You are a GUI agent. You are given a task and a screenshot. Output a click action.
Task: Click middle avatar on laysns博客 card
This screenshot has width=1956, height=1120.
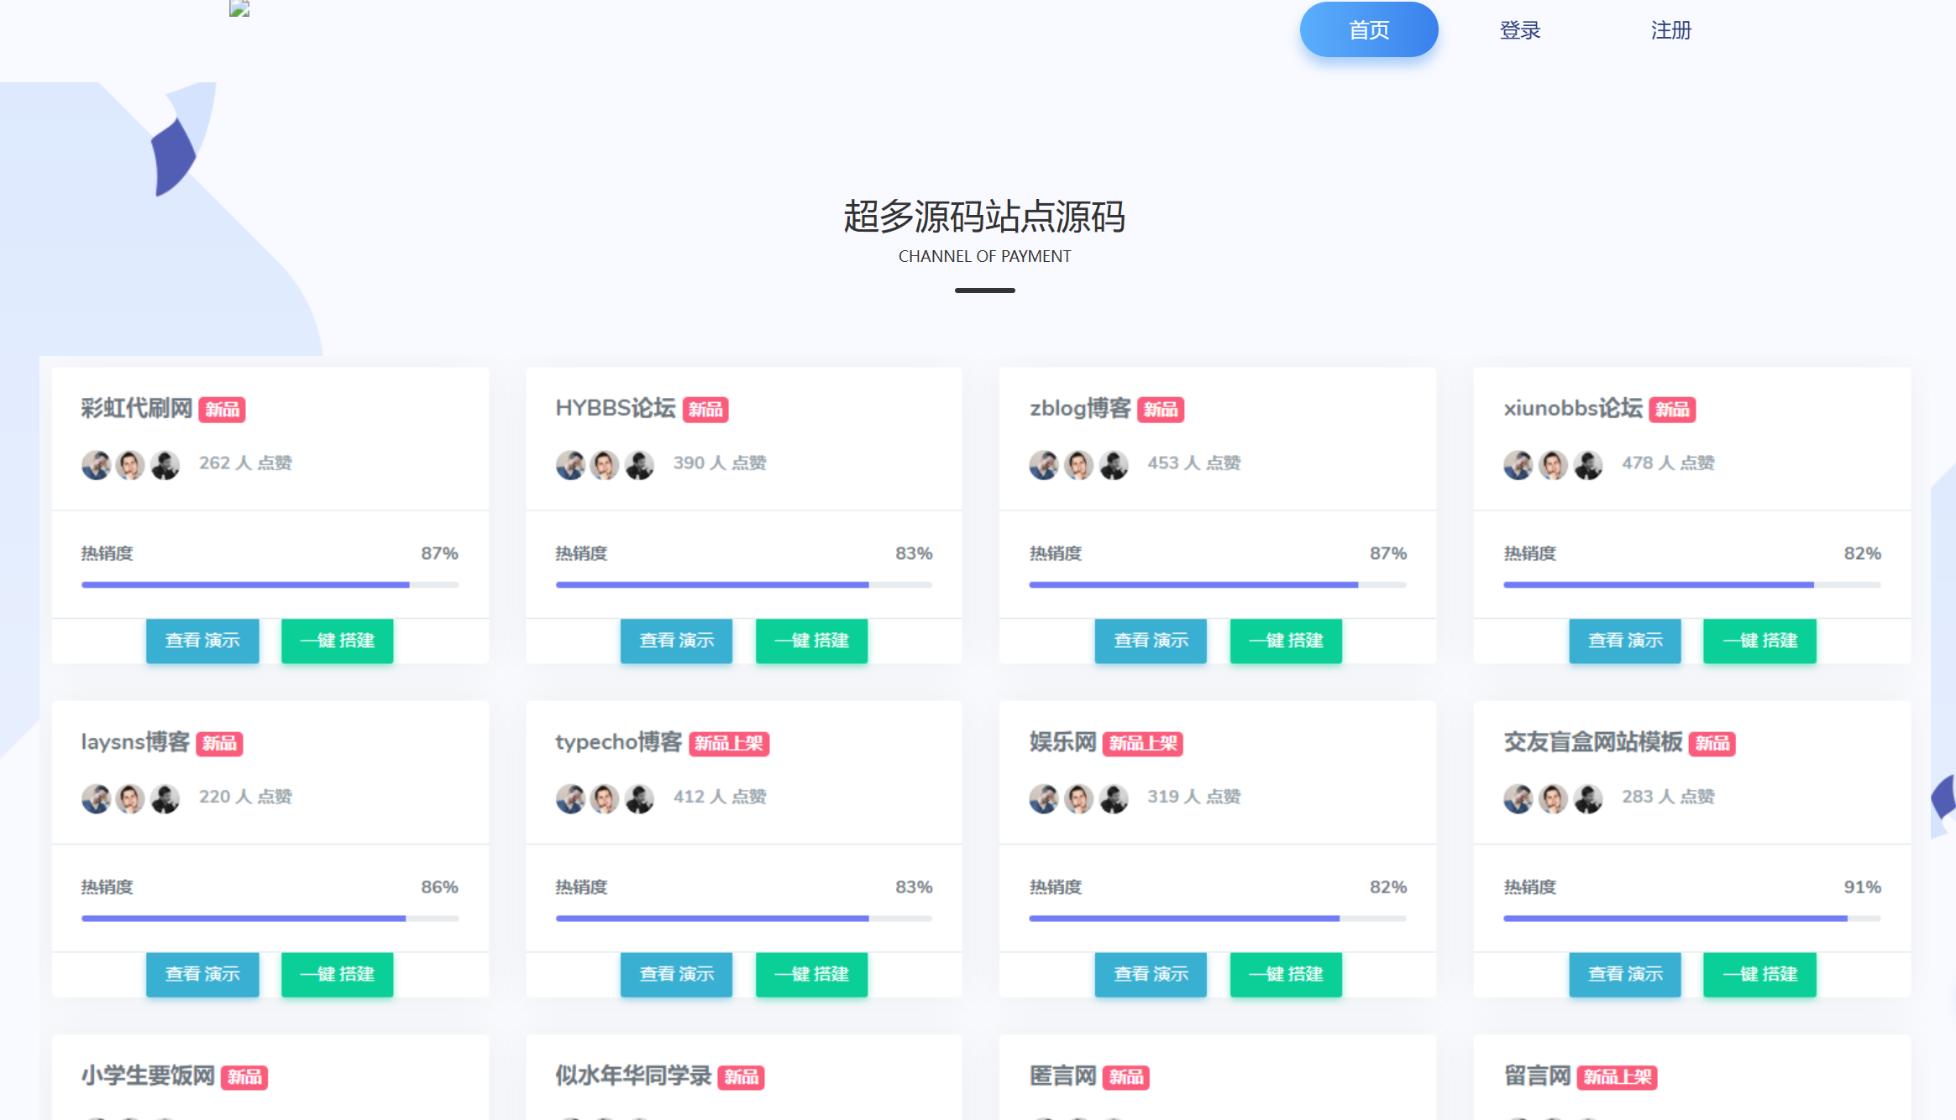(x=130, y=798)
